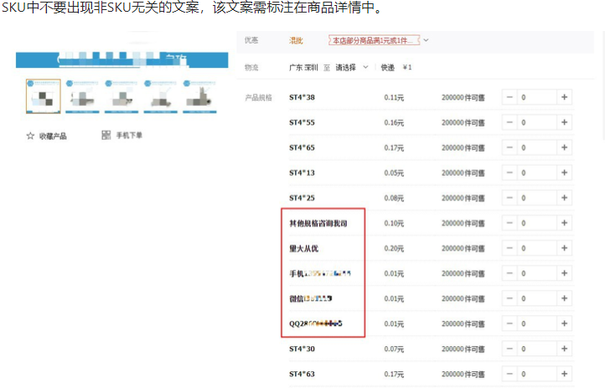605x388 pixels.
Task: Expand the shop promotion chevron
Action: [426, 40]
